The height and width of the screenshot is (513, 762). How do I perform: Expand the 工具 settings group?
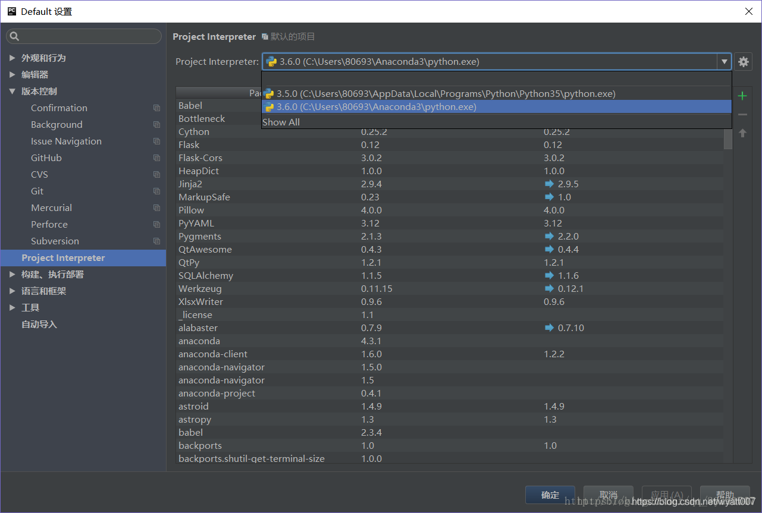[x=12, y=308]
